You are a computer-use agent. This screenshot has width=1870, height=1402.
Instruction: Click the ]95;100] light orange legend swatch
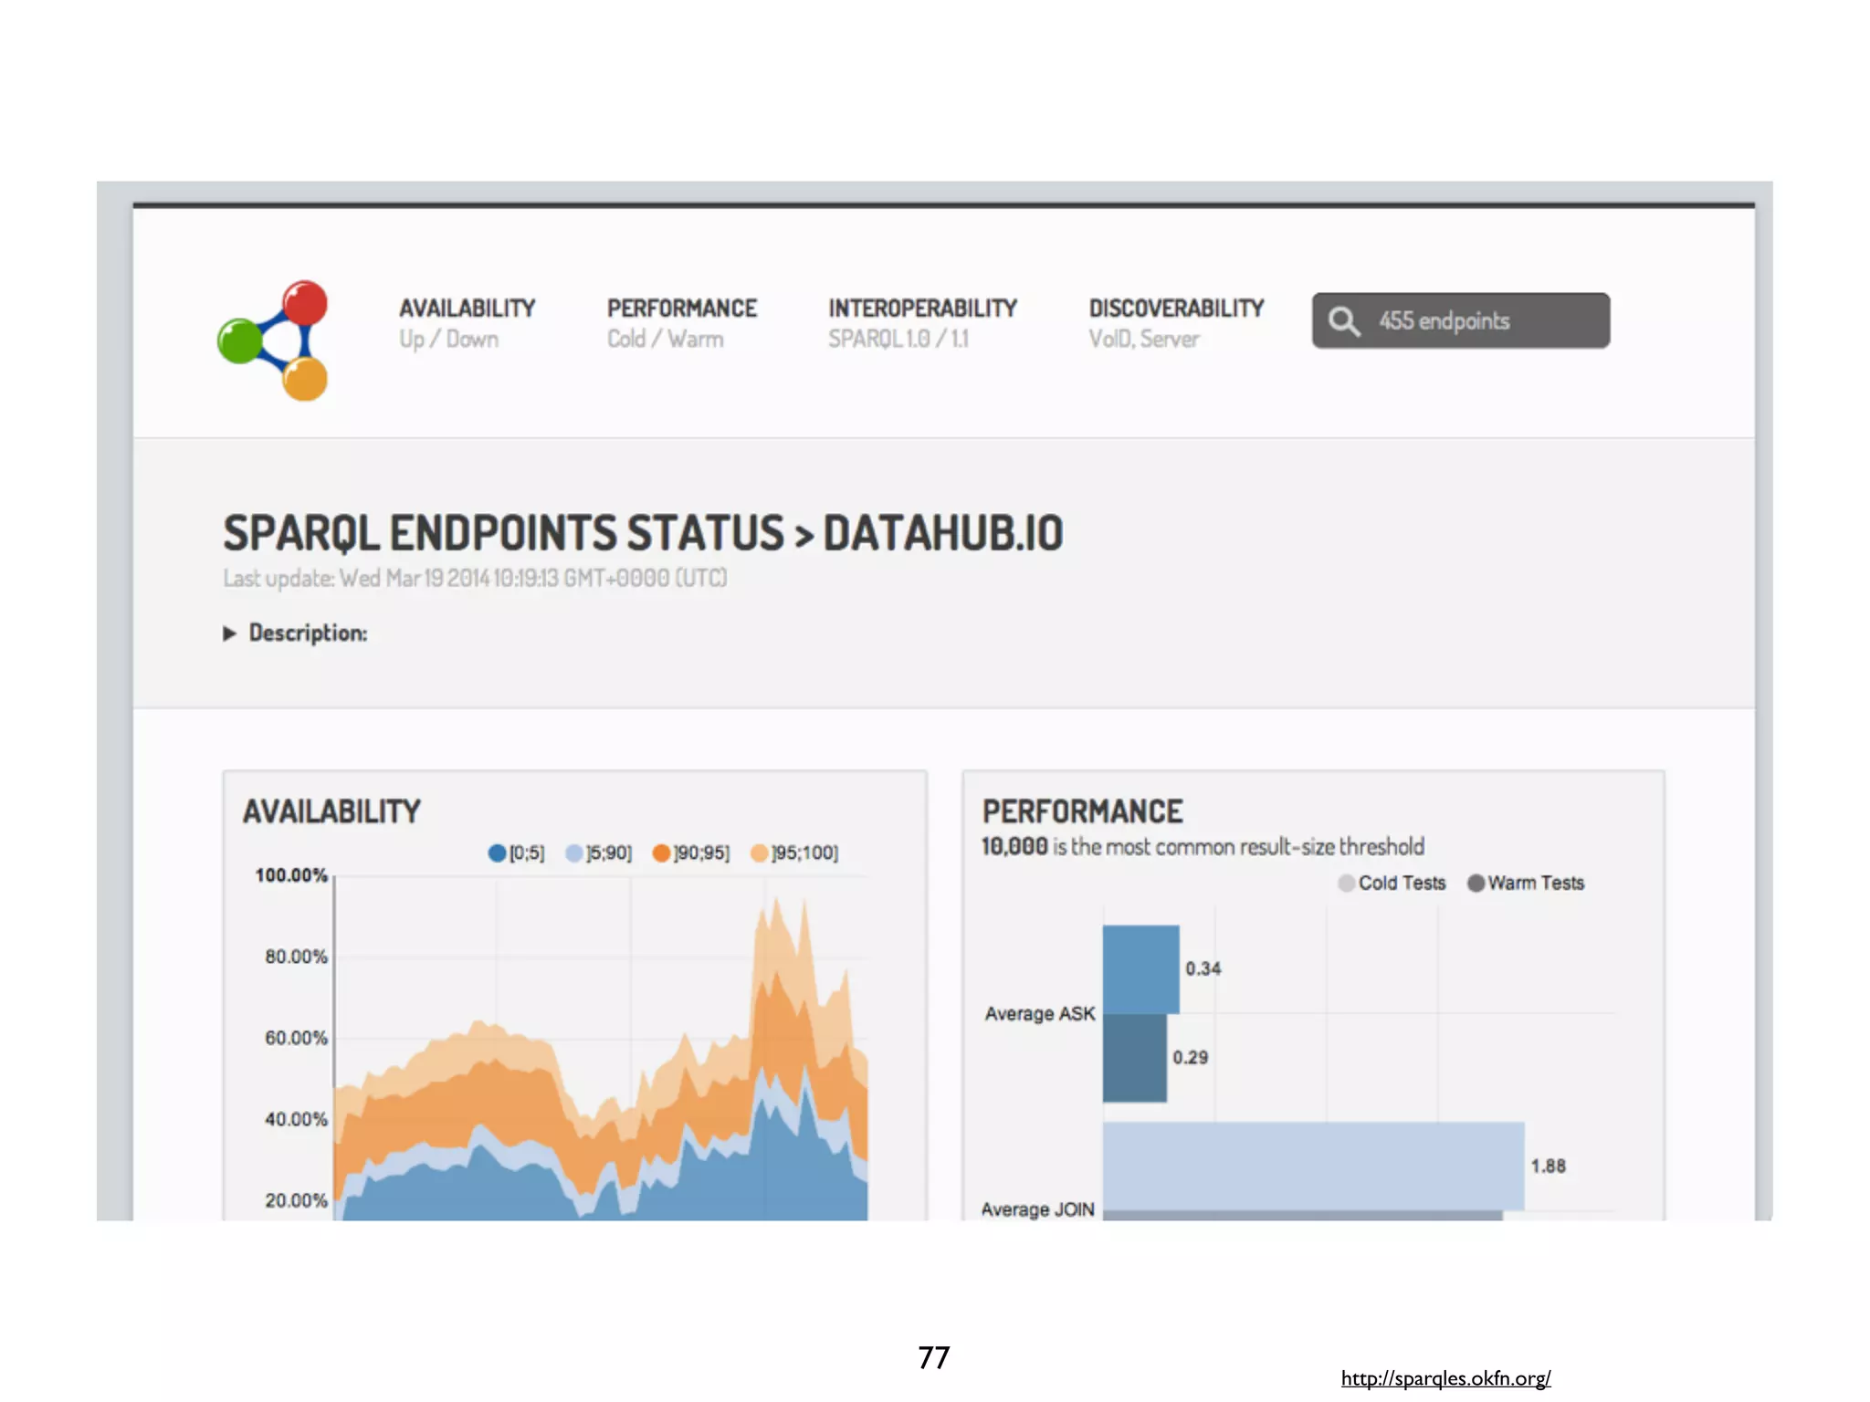click(x=758, y=853)
